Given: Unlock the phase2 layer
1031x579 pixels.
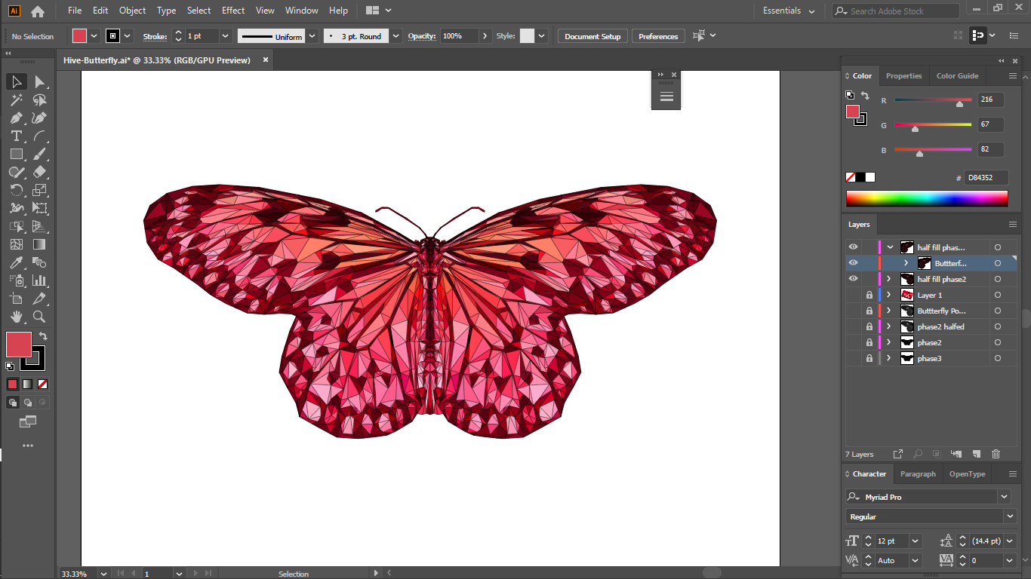Looking at the screenshot, I should 869,342.
